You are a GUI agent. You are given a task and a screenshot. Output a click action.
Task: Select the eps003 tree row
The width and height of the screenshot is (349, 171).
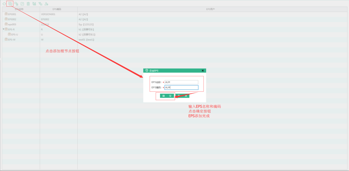[12, 24]
